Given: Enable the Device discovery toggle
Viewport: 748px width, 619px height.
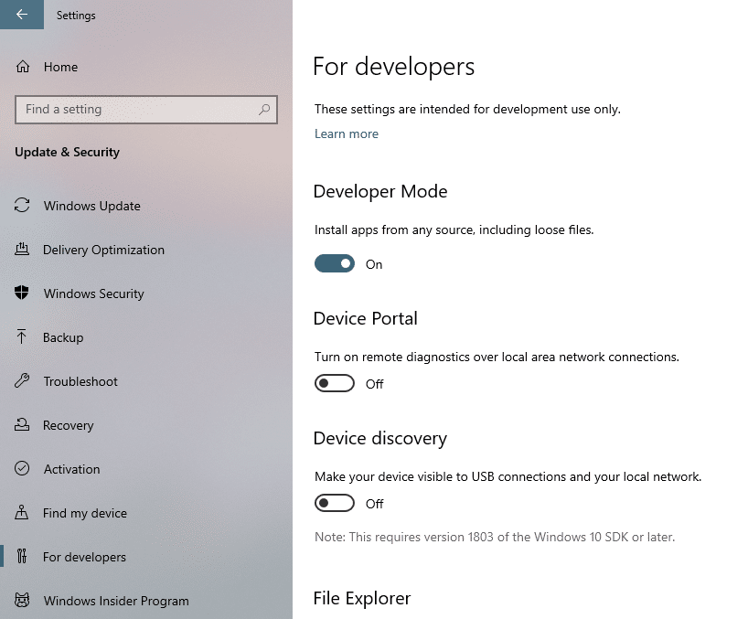Looking at the screenshot, I should (335, 503).
